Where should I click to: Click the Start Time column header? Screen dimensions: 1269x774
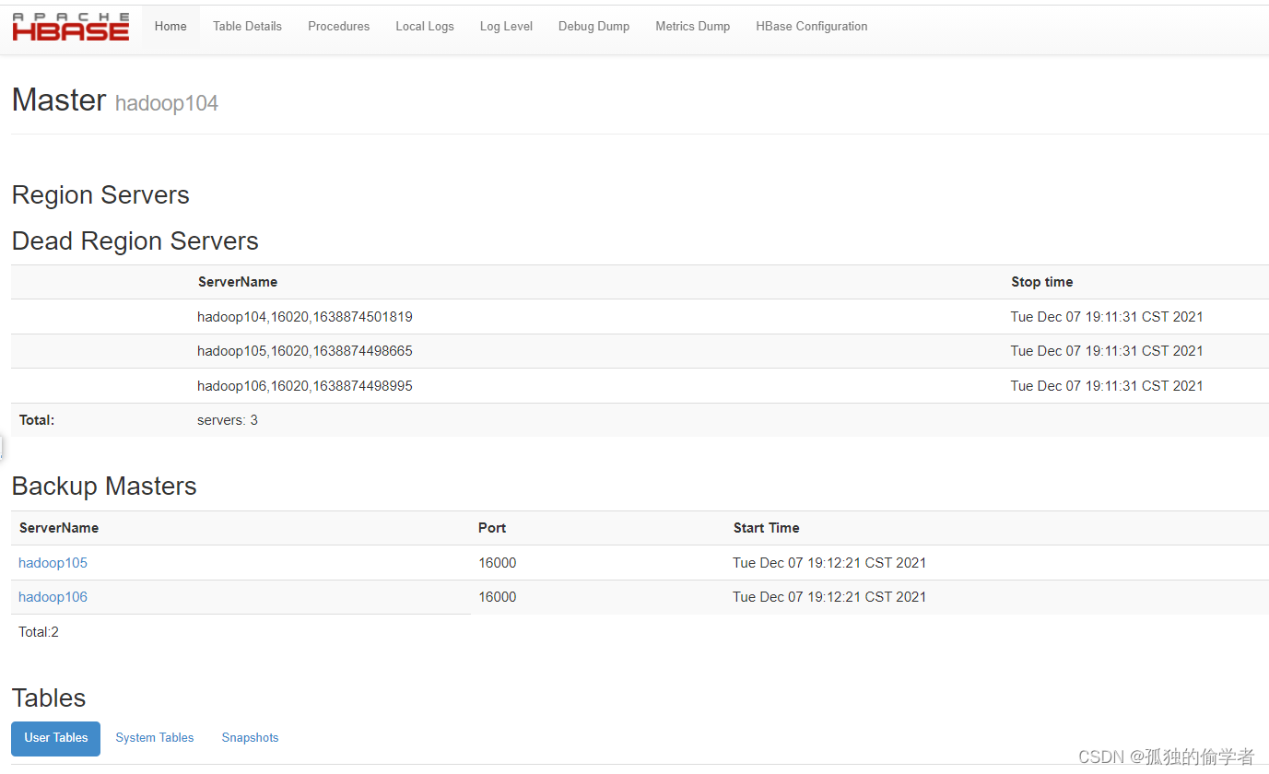767,528
